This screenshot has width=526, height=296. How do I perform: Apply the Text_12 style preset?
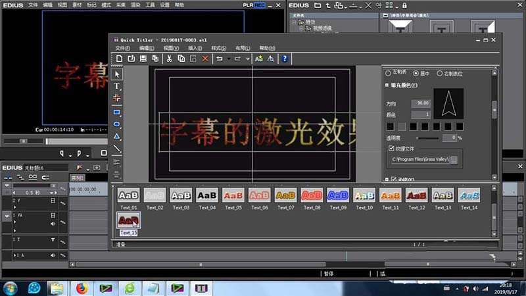point(417,195)
